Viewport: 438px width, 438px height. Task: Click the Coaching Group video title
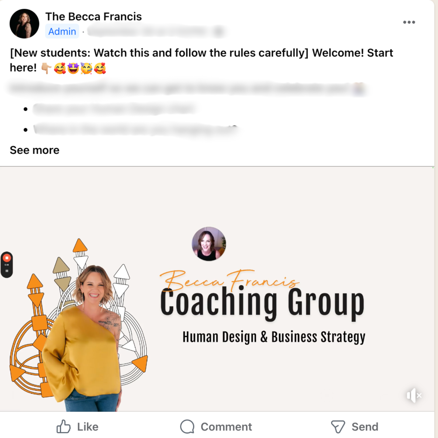262,303
